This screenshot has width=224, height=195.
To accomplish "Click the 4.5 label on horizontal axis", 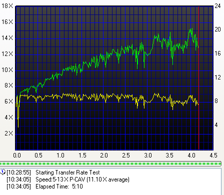I will 213,155.
